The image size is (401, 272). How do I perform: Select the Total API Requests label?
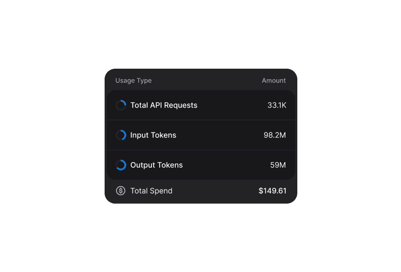click(164, 105)
